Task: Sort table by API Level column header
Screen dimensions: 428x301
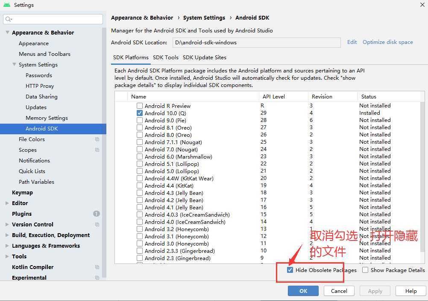Action: tap(283, 96)
